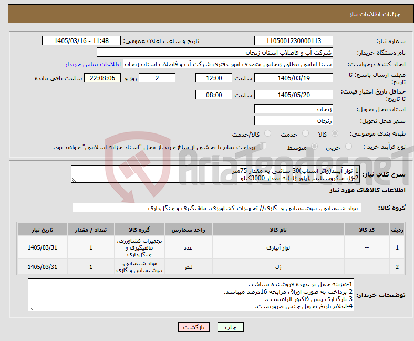Click the ژل item name cell

tap(278, 267)
